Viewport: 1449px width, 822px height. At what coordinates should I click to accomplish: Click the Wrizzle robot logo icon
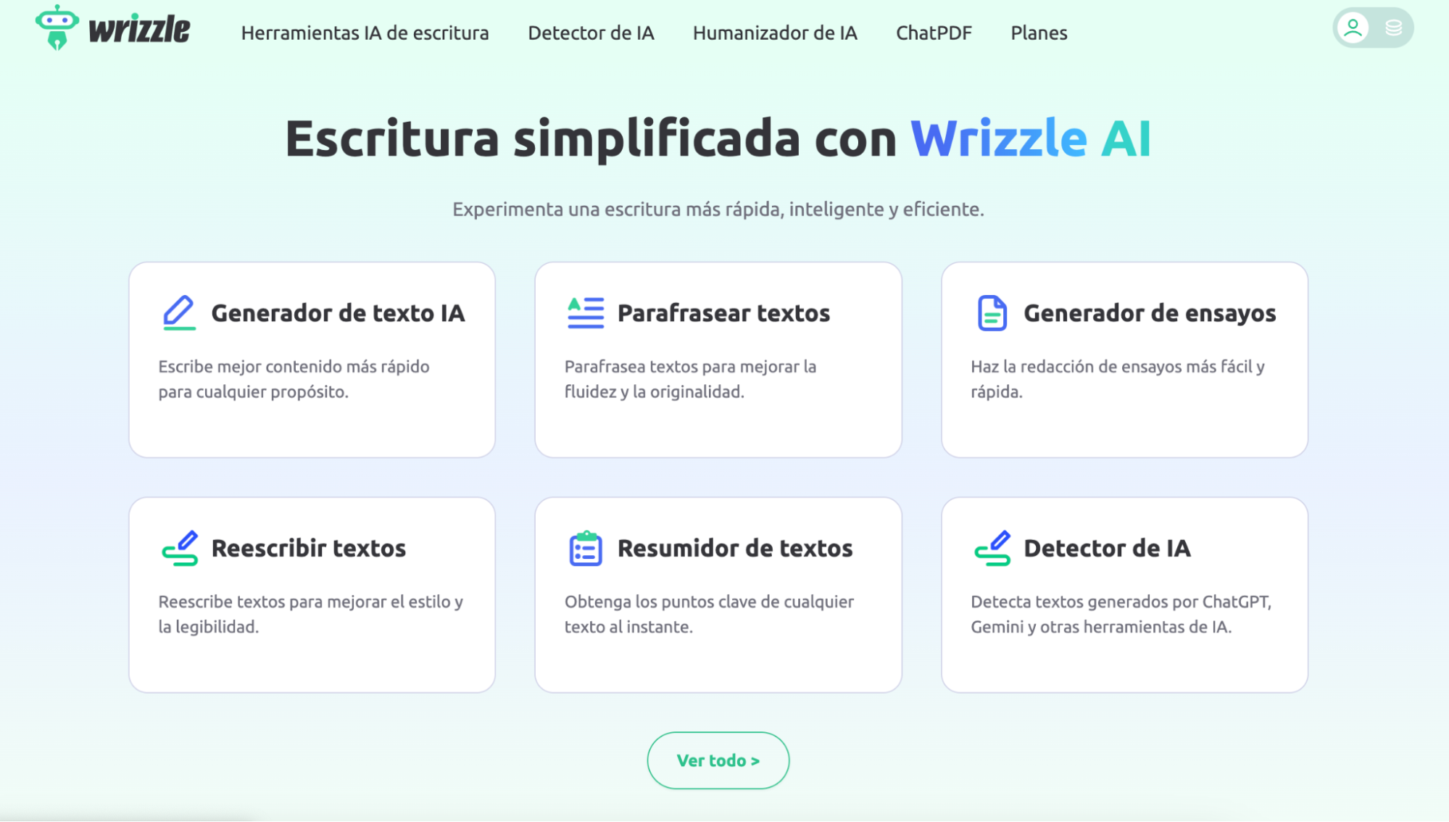coord(57,28)
